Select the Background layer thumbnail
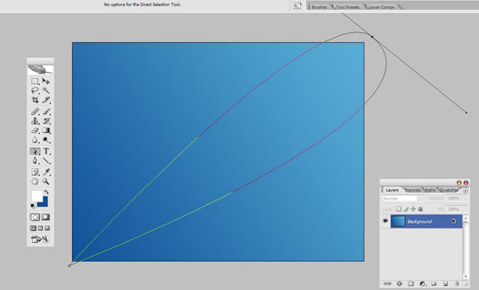Screen dimensions: 479x290 tap(398, 221)
